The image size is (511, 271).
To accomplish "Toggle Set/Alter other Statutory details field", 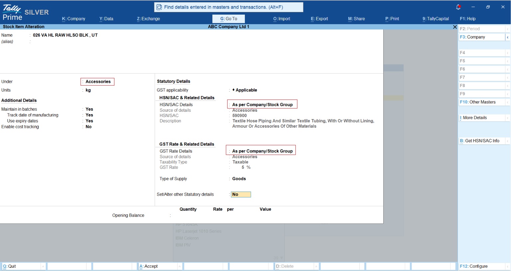I will [x=241, y=195].
